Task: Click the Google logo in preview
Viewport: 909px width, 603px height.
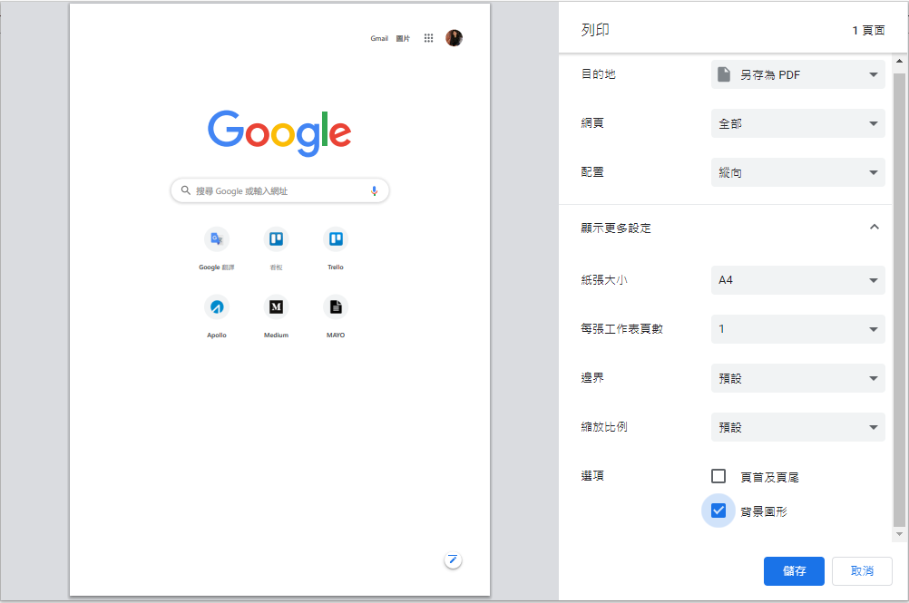Action: pyautogui.click(x=279, y=132)
